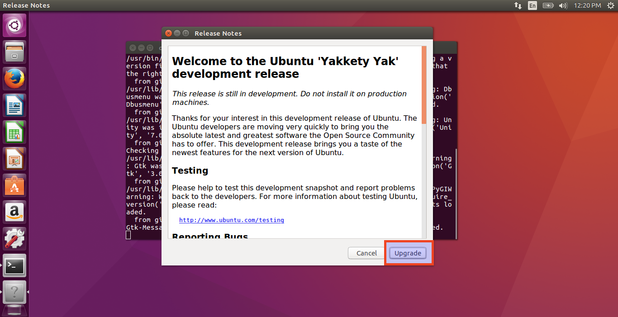Open the ubuntu.com/testing link
Image resolution: width=618 pixels, height=317 pixels.
click(231, 220)
